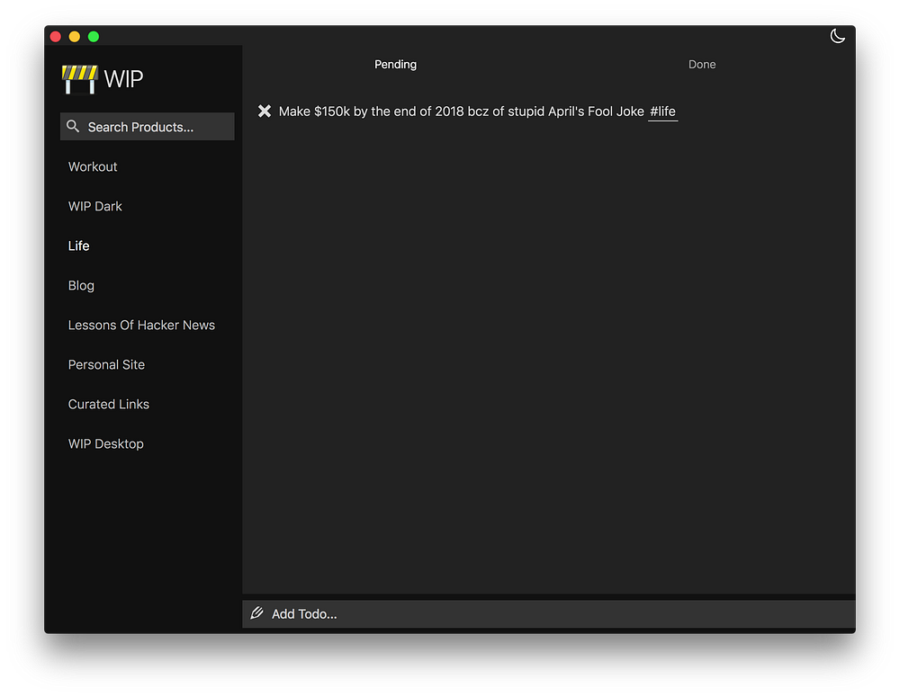Click the pencil icon beside Add Todo

[257, 613]
